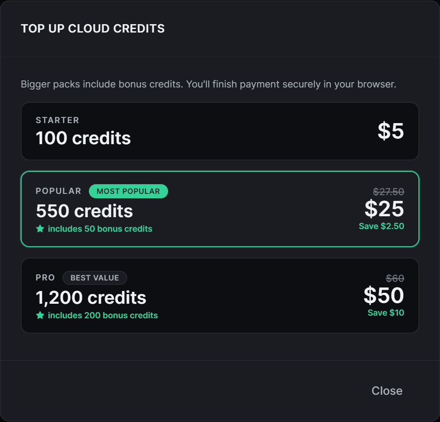
Task: Click the MOST POPULAR badge
Action: coord(128,191)
